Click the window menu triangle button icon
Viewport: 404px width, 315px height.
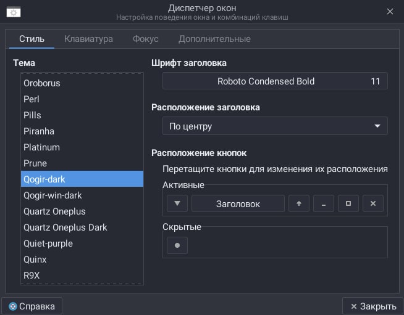177,203
